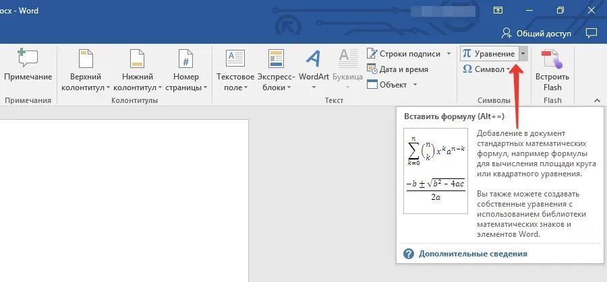Image resolution: width=607 pixels, height=282 pixels.
Task: Expand the Верхний колонтитул dropdown arrow
Action: coord(108,87)
